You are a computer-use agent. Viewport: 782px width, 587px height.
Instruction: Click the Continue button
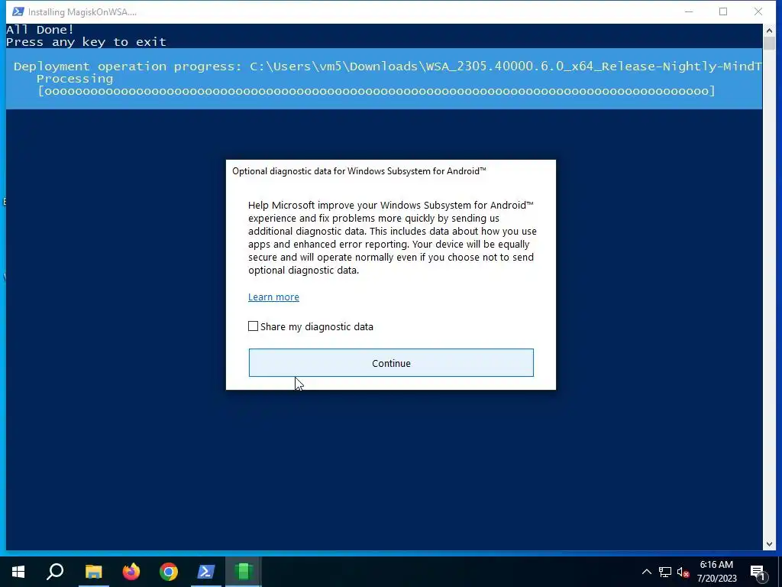point(391,363)
